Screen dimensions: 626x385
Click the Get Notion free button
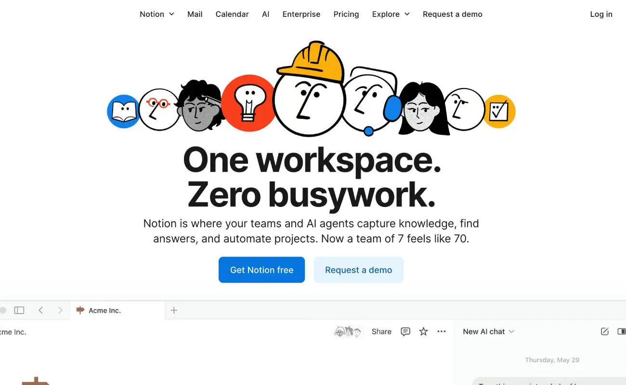(261, 269)
